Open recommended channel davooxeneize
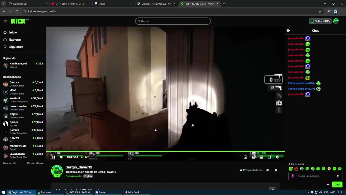 (x=23, y=108)
